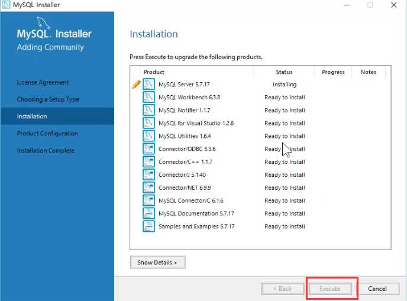The image size is (407, 301).
Task: Click the Installing status of MySQL Server
Action: pyautogui.click(x=285, y=85)
